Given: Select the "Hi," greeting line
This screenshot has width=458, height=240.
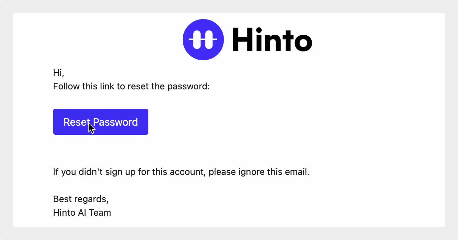Looking at the screenshot, I should coord(59,73).
